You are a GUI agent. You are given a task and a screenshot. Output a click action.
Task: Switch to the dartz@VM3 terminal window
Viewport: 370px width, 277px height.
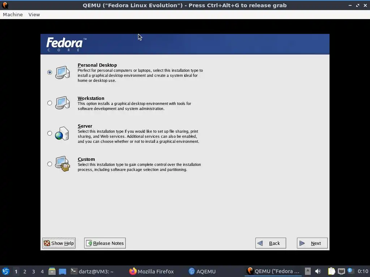tap(92, 271)
